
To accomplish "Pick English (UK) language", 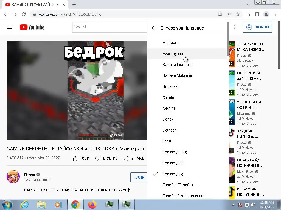I will coord(187,163).
